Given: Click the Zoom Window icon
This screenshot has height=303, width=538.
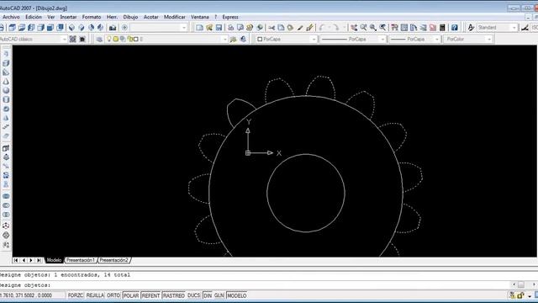Looking at the screenshot, I should 373,28.
